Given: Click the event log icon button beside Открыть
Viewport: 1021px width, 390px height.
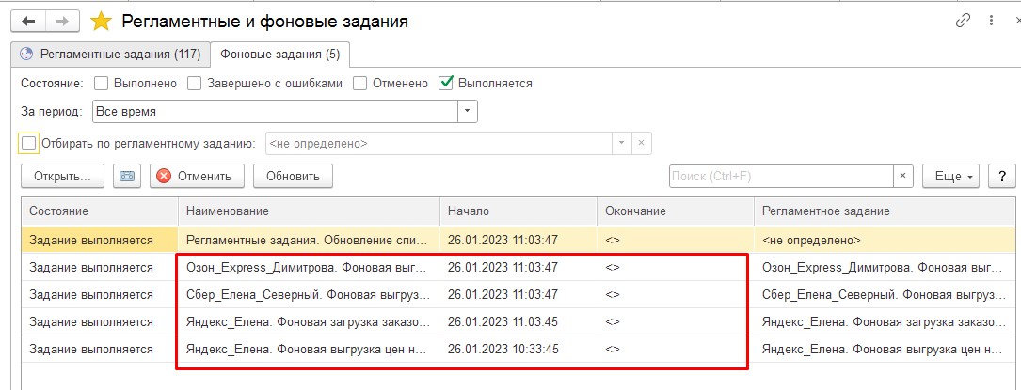Looking at the screenshot, I should 127,176.
